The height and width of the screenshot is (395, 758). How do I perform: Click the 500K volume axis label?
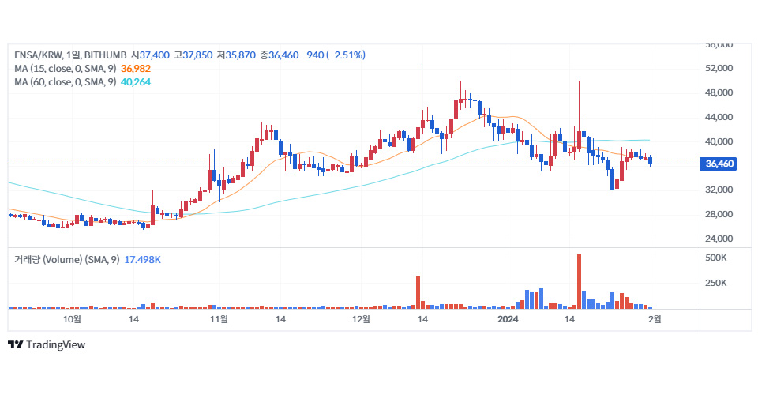point(715,258)
